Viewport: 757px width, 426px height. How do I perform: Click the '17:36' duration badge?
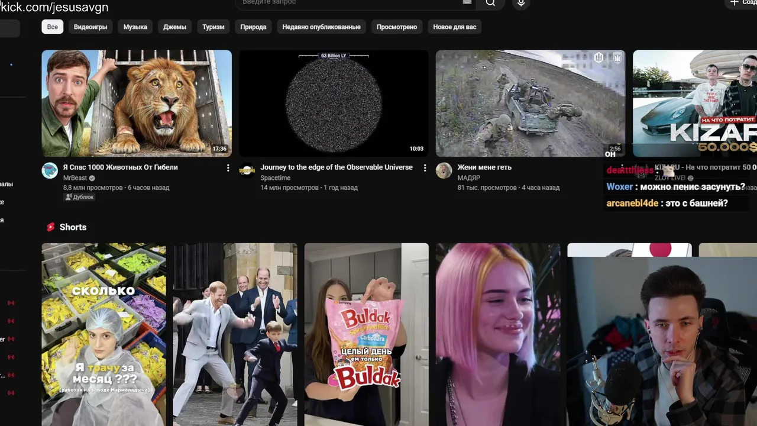coord(219,149)
